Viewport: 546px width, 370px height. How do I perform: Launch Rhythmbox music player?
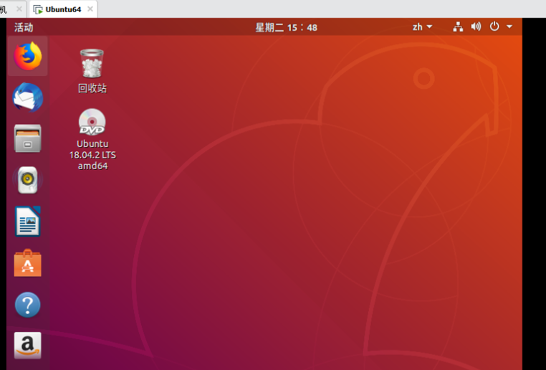(27, 180)
